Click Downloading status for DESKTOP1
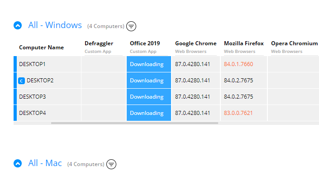The height and width of the screenshot is (181, 319). [147, 64]
